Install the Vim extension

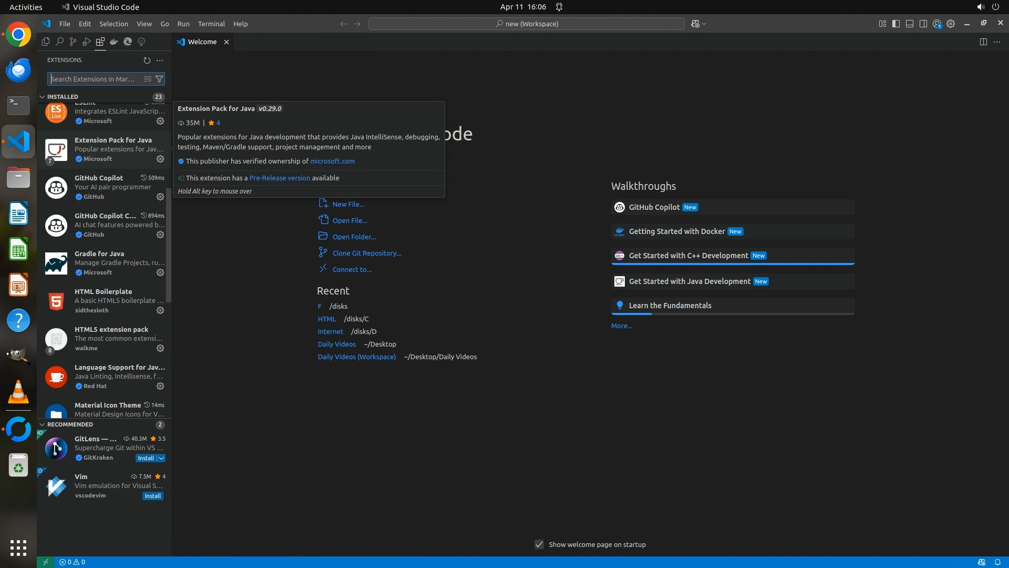point(153,496)
